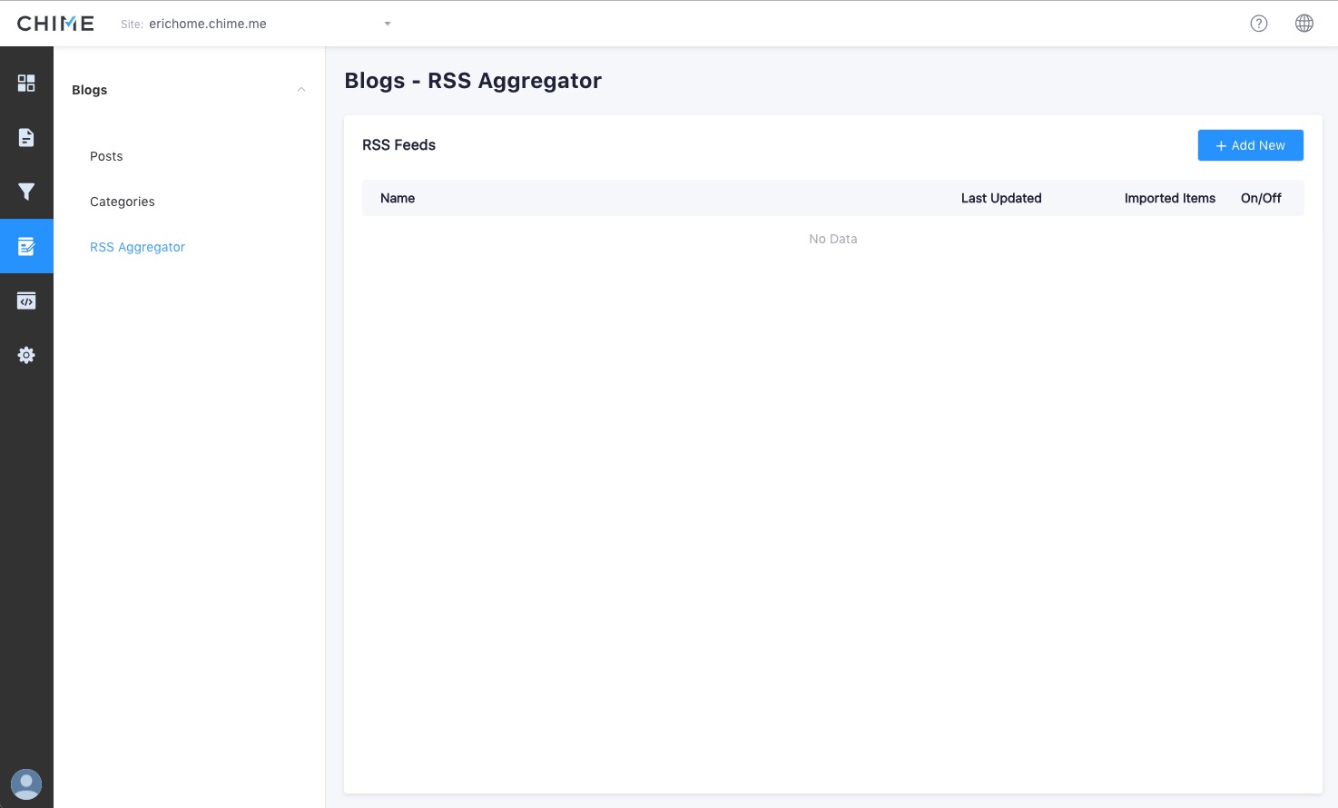Open the site selector dropdown arrow

pos(388,24)
